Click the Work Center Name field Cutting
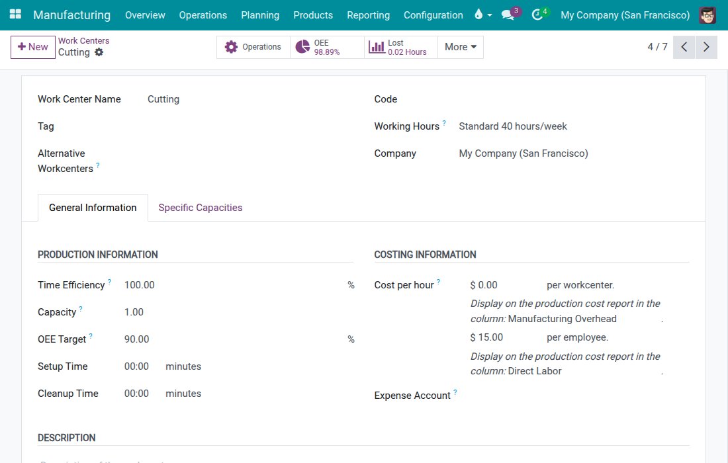 pos(250,99)
